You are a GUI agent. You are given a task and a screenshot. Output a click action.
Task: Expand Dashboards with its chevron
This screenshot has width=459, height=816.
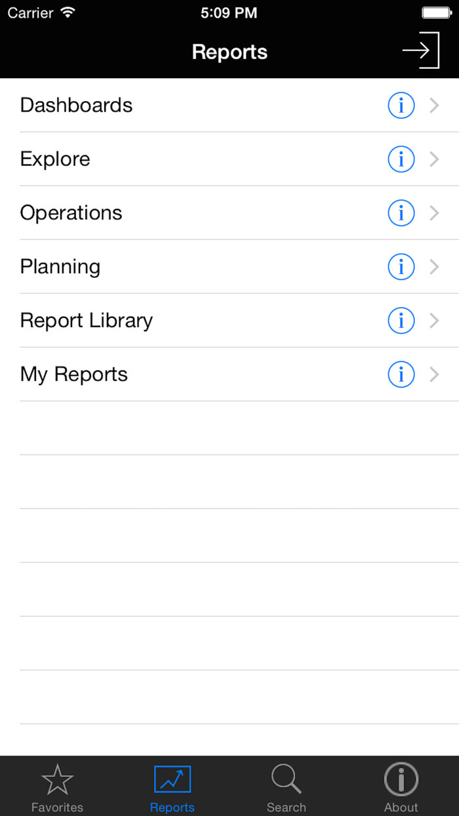pos(434,106)
